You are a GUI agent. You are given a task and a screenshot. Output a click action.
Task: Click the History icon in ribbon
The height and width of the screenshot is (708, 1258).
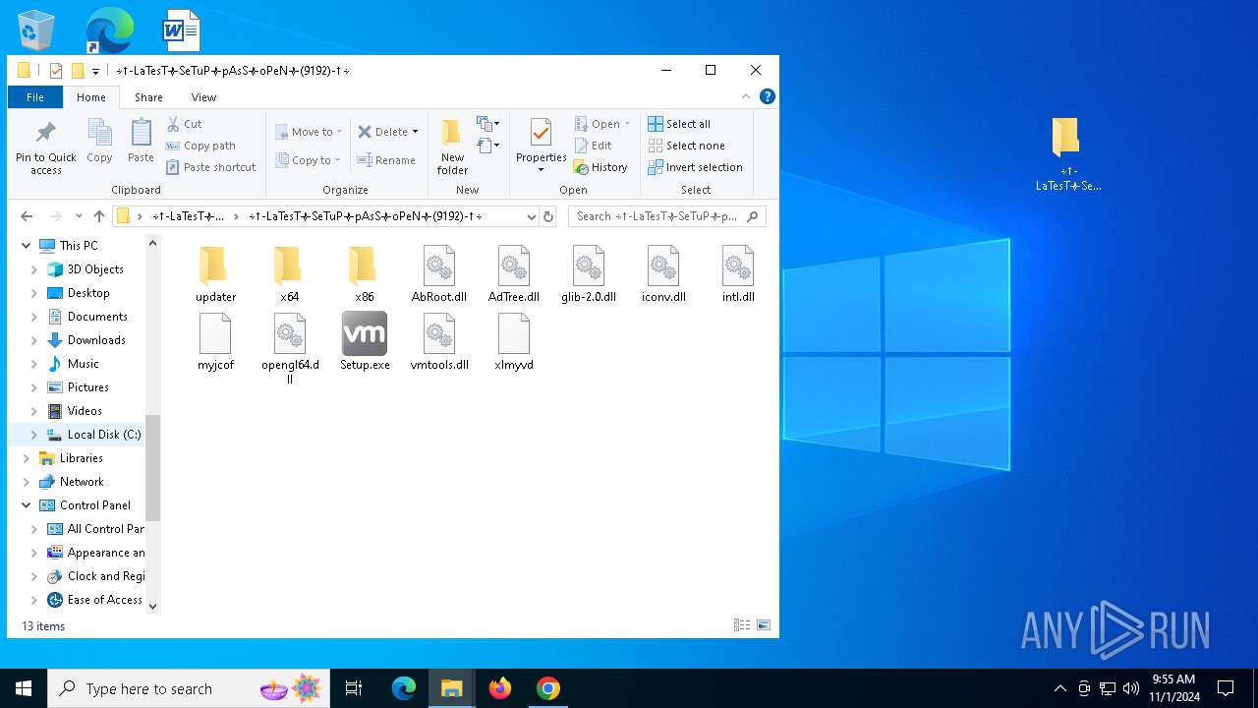coord(600,167)
